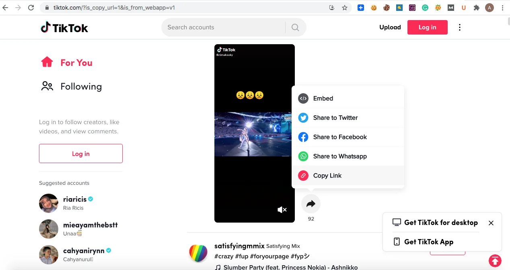This screenshot has width=510, height=270.
Task: Click the install app icon in address bar
Action: [332, 8]
